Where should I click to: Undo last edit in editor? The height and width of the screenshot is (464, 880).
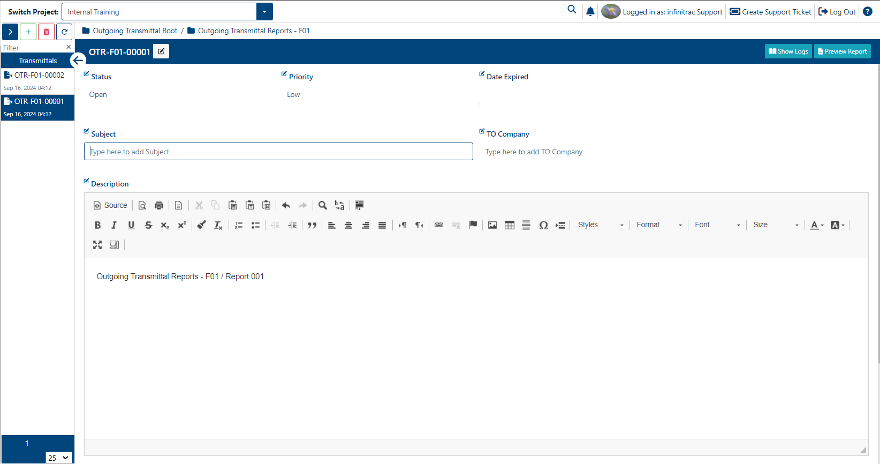tap(286, 205)
